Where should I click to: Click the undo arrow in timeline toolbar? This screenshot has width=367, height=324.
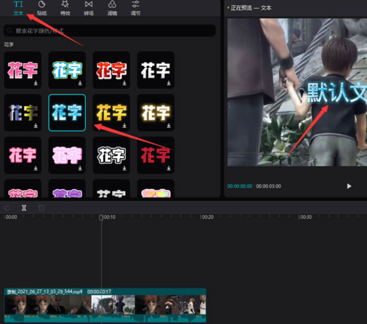(7, 208)
